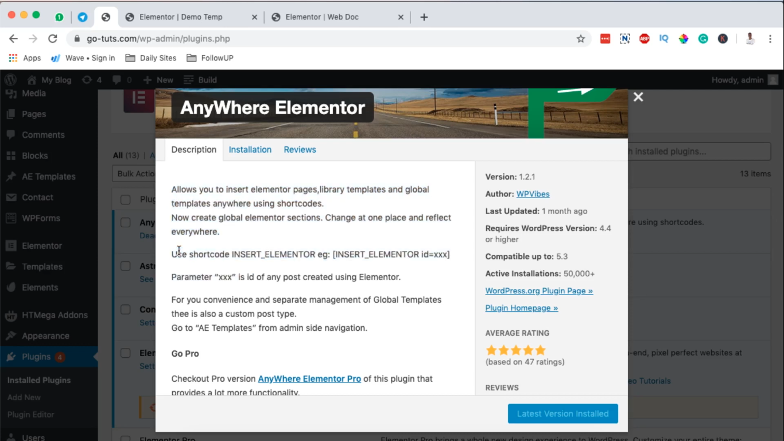Click the Grammarly extension icon
This screenshot has height=441, width=784.
[703, 38]
